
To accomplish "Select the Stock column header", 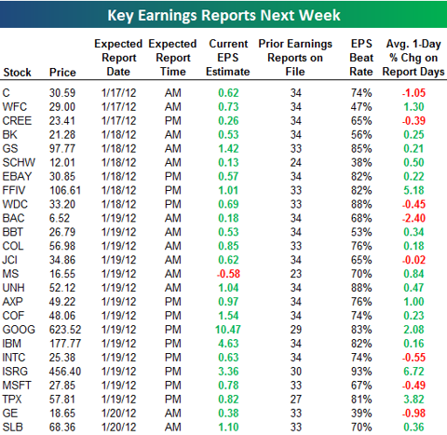I will click(17, 73).
